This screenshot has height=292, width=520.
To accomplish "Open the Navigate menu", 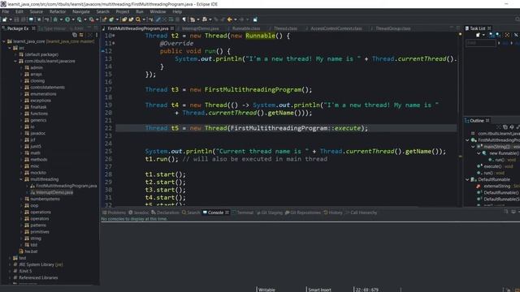I will tap(81, 11).
